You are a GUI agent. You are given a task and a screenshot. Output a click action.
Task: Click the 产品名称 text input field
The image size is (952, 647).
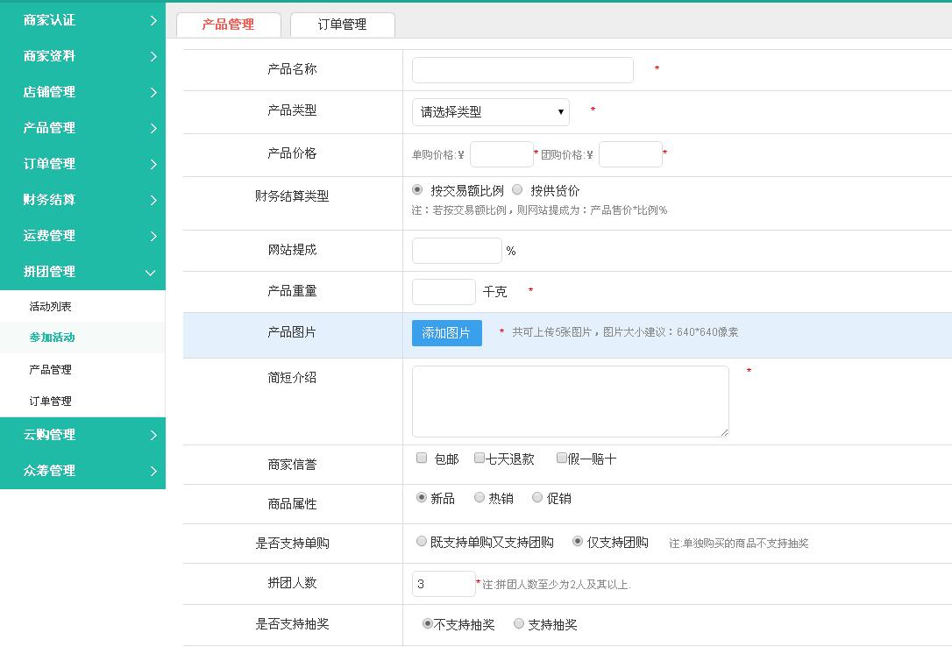pyautogui.click(x=522, y=70)
